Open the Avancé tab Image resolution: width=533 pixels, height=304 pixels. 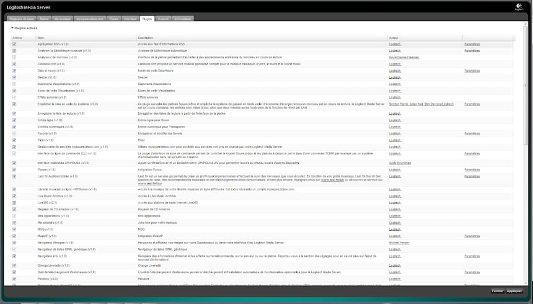[163, 19]
